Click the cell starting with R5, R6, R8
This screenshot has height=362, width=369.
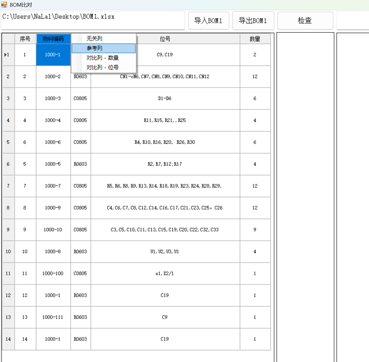tap(165, 186)
